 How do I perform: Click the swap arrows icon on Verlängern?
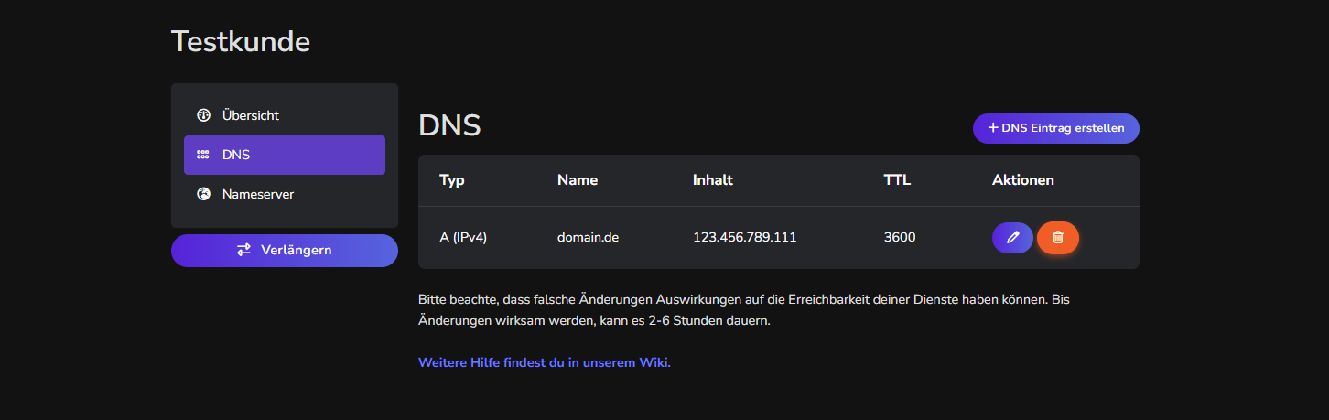pyautogui.click(x=244, y=250)
